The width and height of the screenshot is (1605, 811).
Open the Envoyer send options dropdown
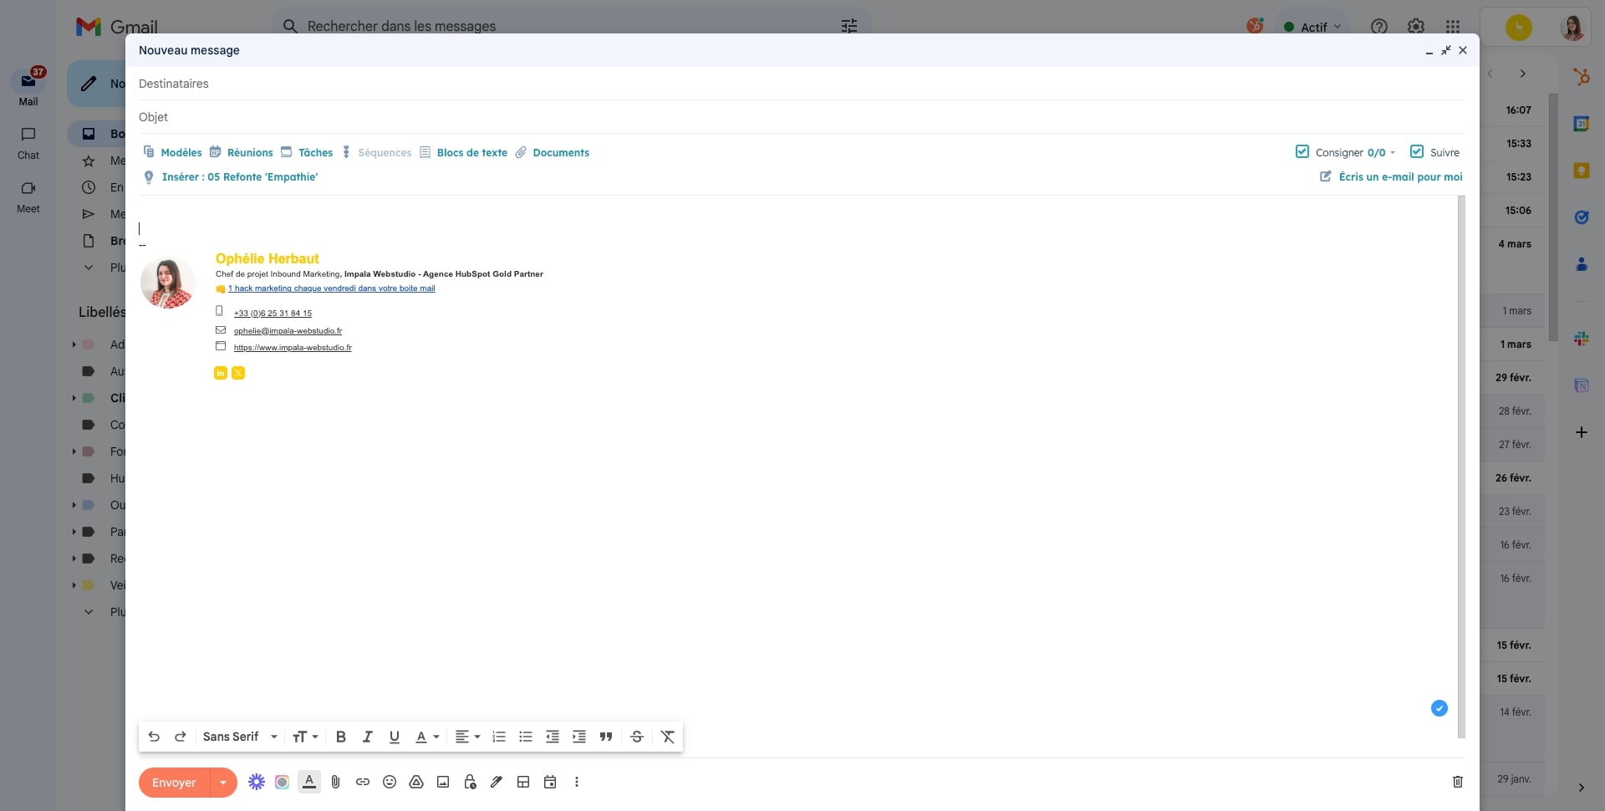click(x=222, y=783)
